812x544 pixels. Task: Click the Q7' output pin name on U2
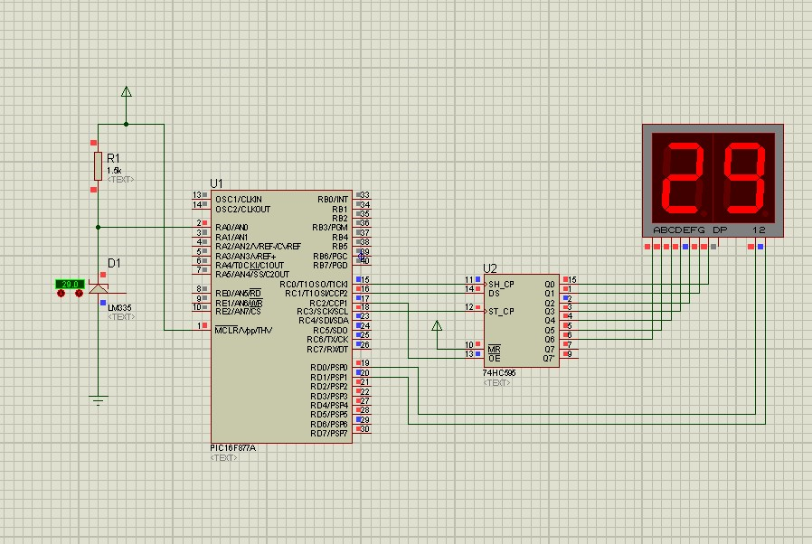click(x=549, y=358)
